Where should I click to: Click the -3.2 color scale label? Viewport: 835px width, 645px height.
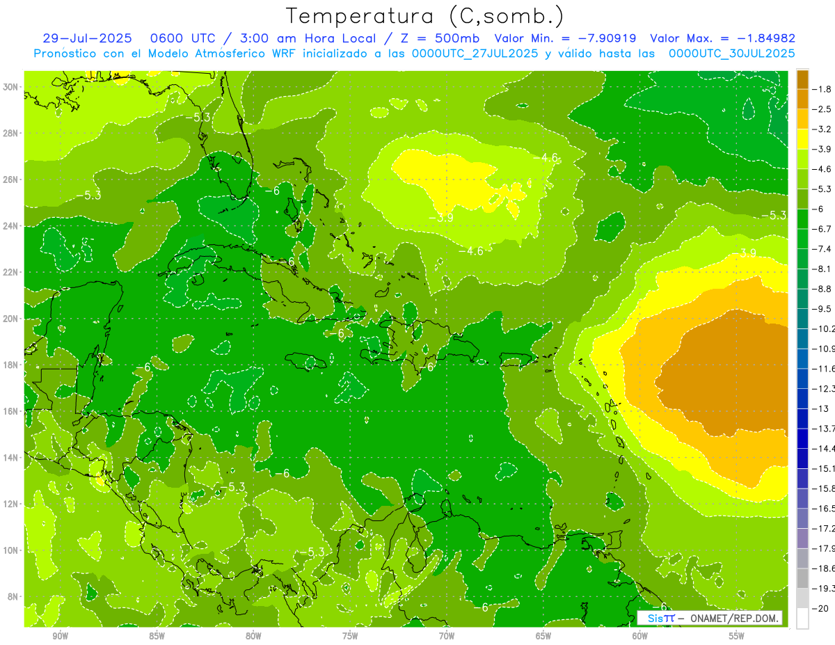point(822,129)
